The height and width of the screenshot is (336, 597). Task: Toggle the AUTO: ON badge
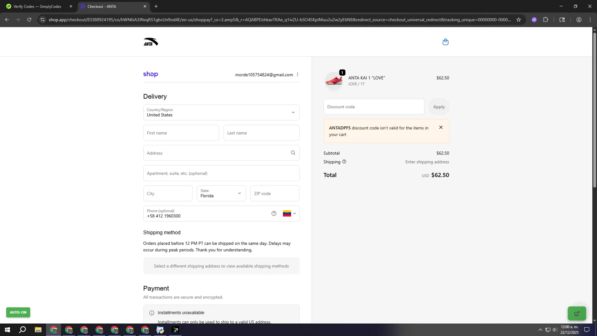click(x=18, y=313)
